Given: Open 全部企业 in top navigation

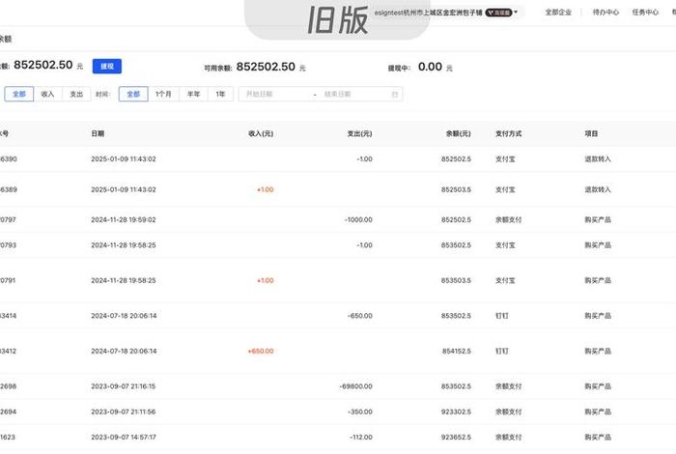Looking at the screenshot, I should pyautogui.click(x=558, y=12).
